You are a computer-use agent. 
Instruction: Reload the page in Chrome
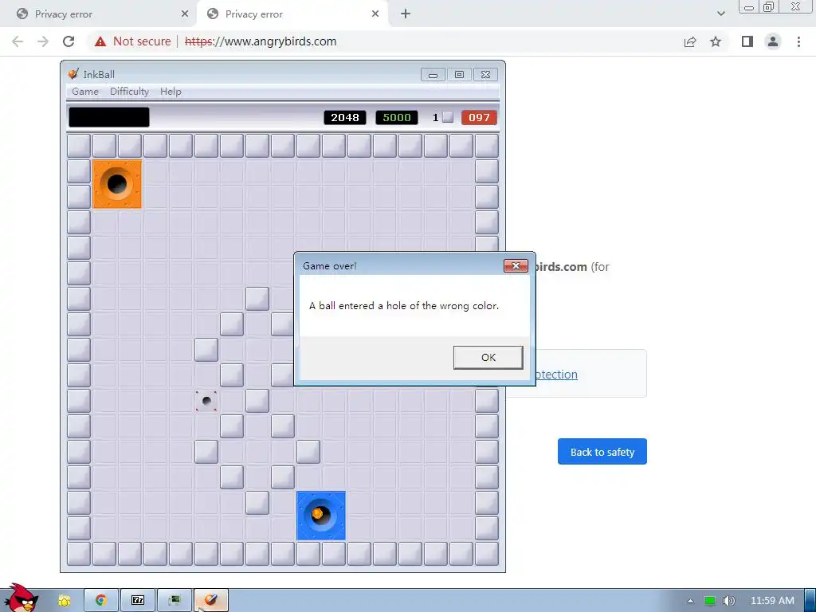pyautogui.click(x=69, y=41)
